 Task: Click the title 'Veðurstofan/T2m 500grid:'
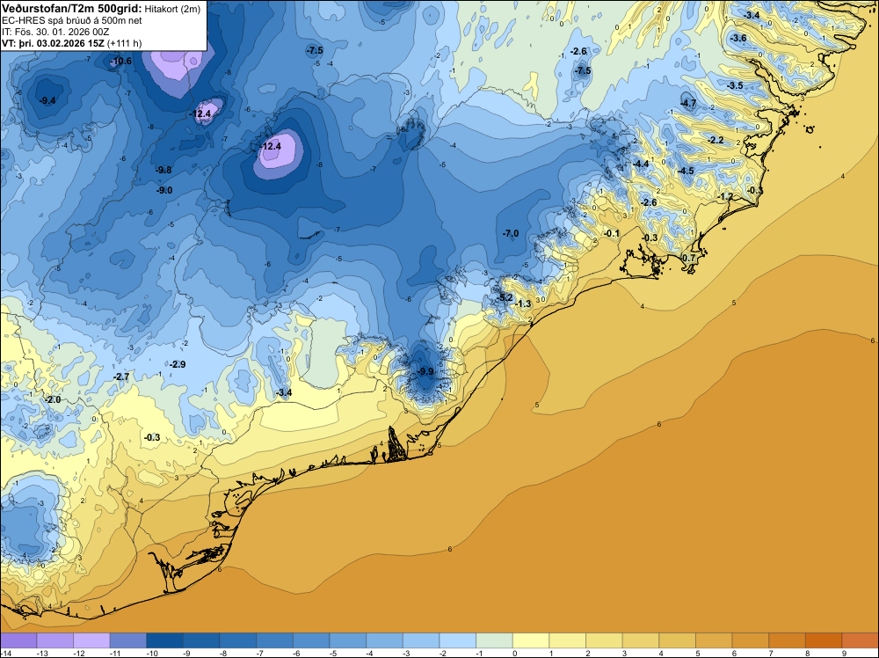[x=72, y=9]
